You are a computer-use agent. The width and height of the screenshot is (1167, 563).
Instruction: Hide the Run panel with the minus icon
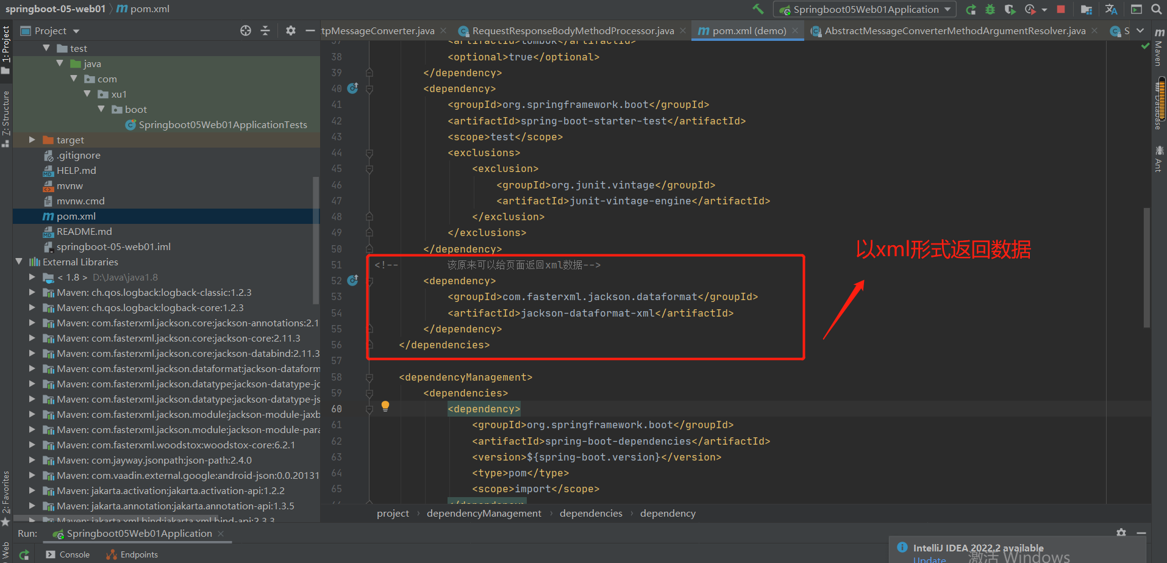1141,533
